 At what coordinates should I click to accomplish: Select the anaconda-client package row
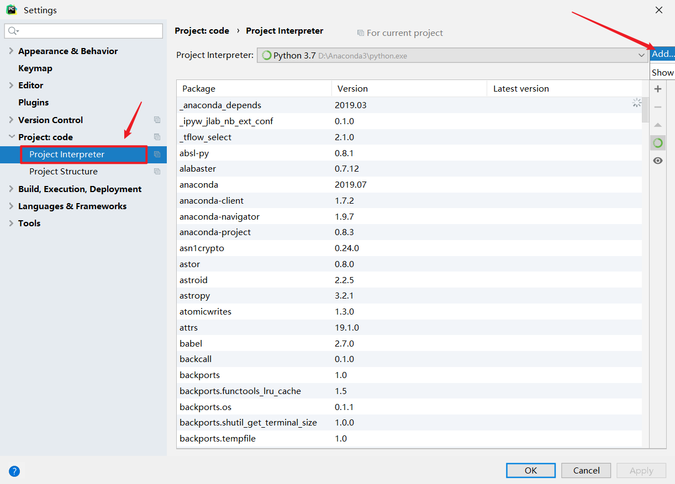(409, 200)
